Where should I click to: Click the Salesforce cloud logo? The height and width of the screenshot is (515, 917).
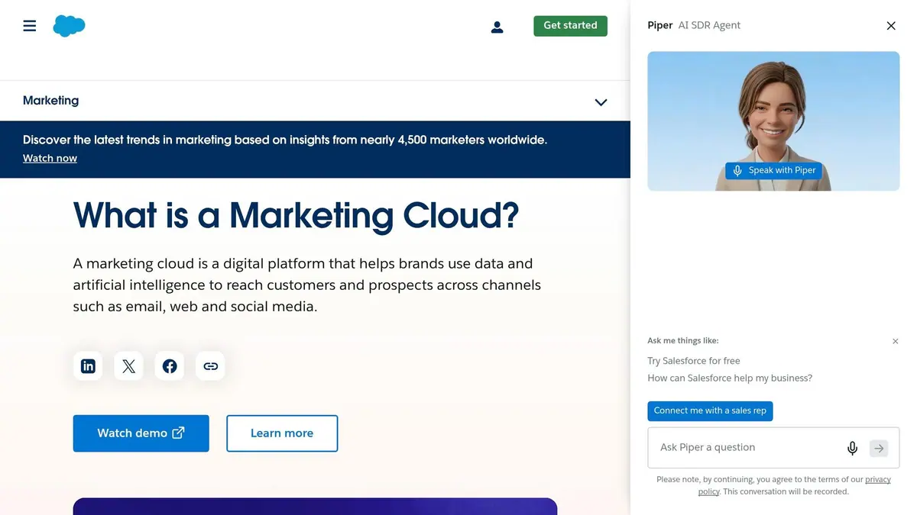coord(69,26)
